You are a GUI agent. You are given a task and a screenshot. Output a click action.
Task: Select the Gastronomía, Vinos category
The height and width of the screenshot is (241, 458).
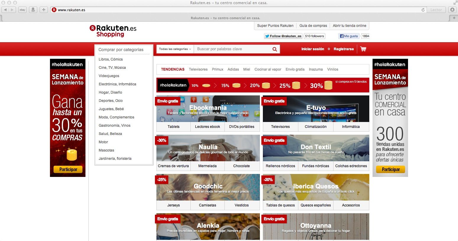[114, 126]
